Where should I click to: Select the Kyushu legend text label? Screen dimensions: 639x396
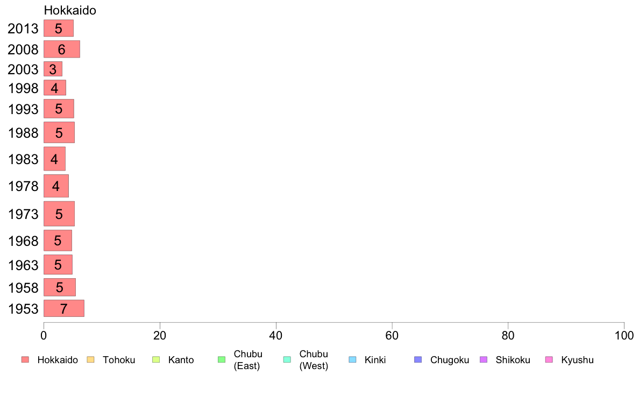pyautogui.click(x=577, y=360)
